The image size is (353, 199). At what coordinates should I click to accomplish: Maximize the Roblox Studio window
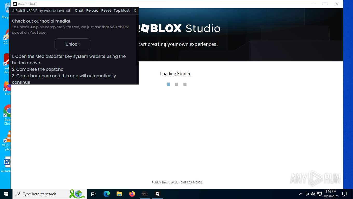point(325,4)
